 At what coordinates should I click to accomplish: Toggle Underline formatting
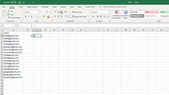pyautogui.click(x=32, y=17)
